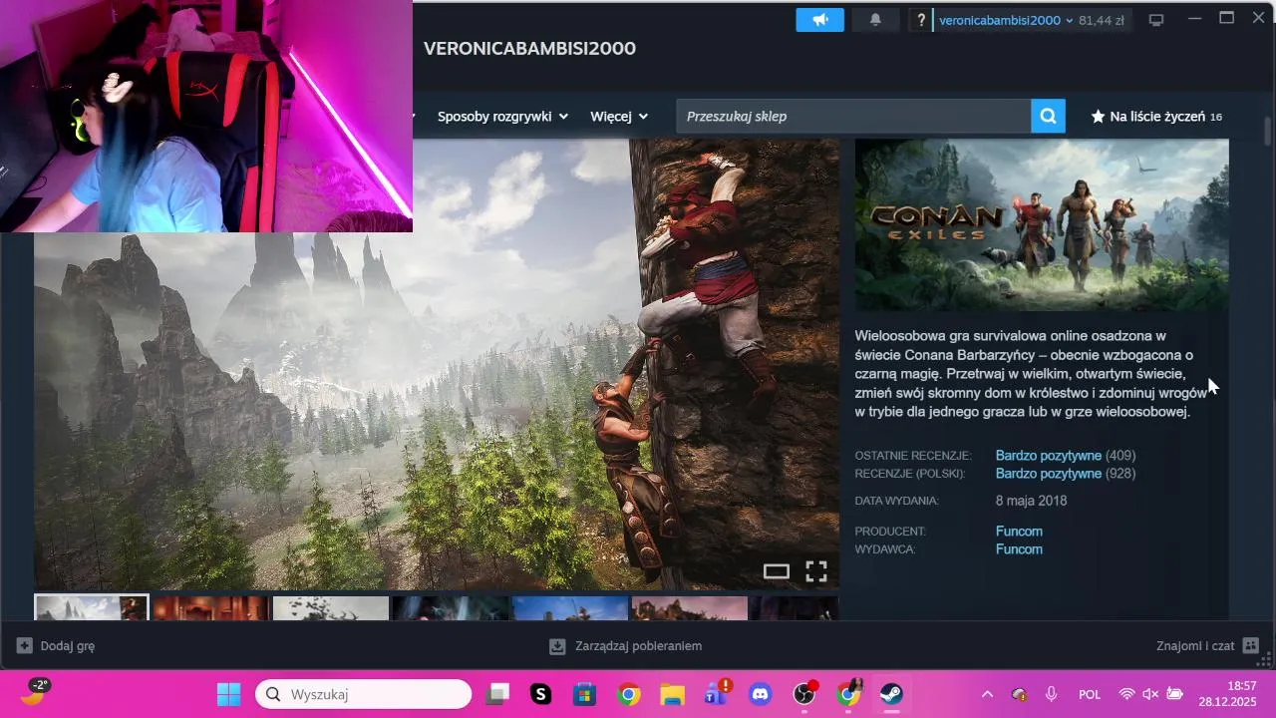Open Microsoft Store from the taskbar

coord(584,694)
